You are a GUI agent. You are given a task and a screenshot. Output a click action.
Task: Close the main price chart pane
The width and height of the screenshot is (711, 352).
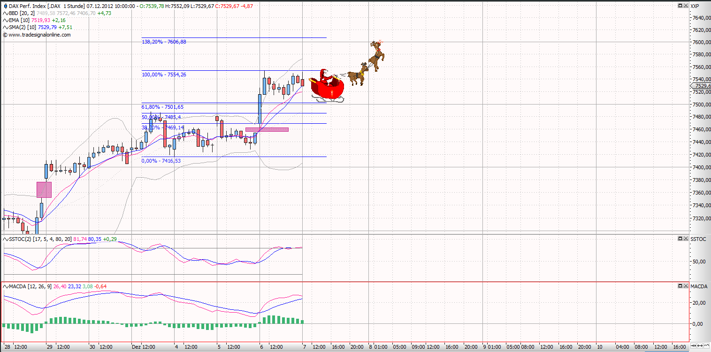click(686, 5)
